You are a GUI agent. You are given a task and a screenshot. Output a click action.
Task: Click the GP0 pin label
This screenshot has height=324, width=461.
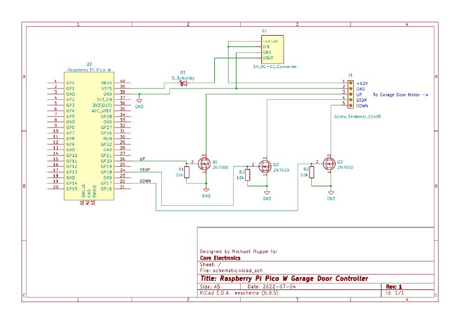point(70,83)
